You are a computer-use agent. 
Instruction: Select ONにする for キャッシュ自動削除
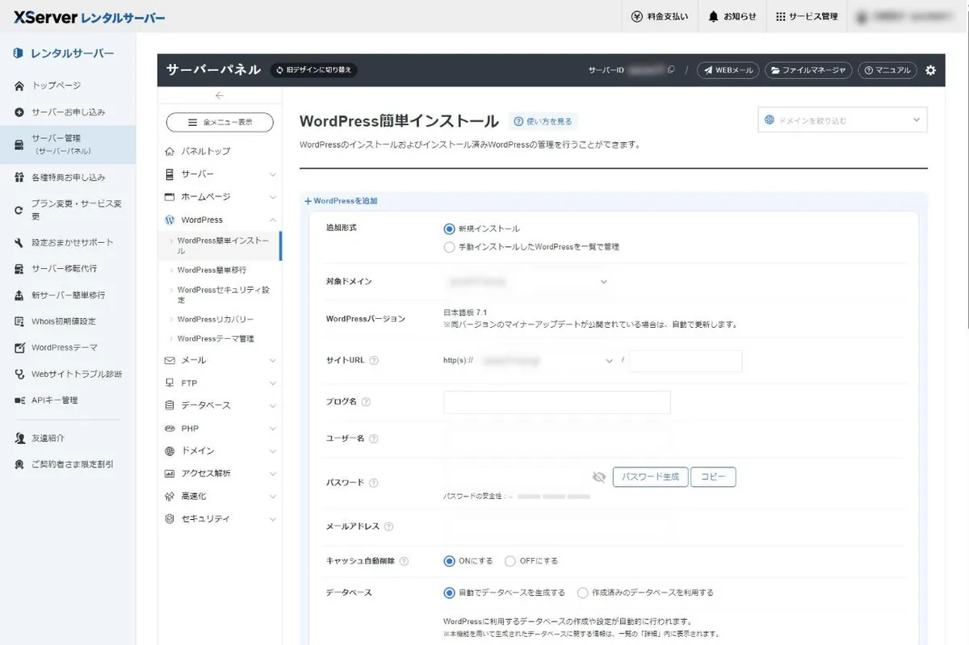tap(450, 561)
